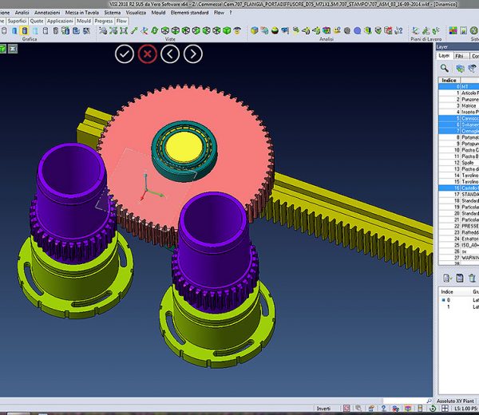Click the shield checkmark Analisi icon

click(378, 30)
